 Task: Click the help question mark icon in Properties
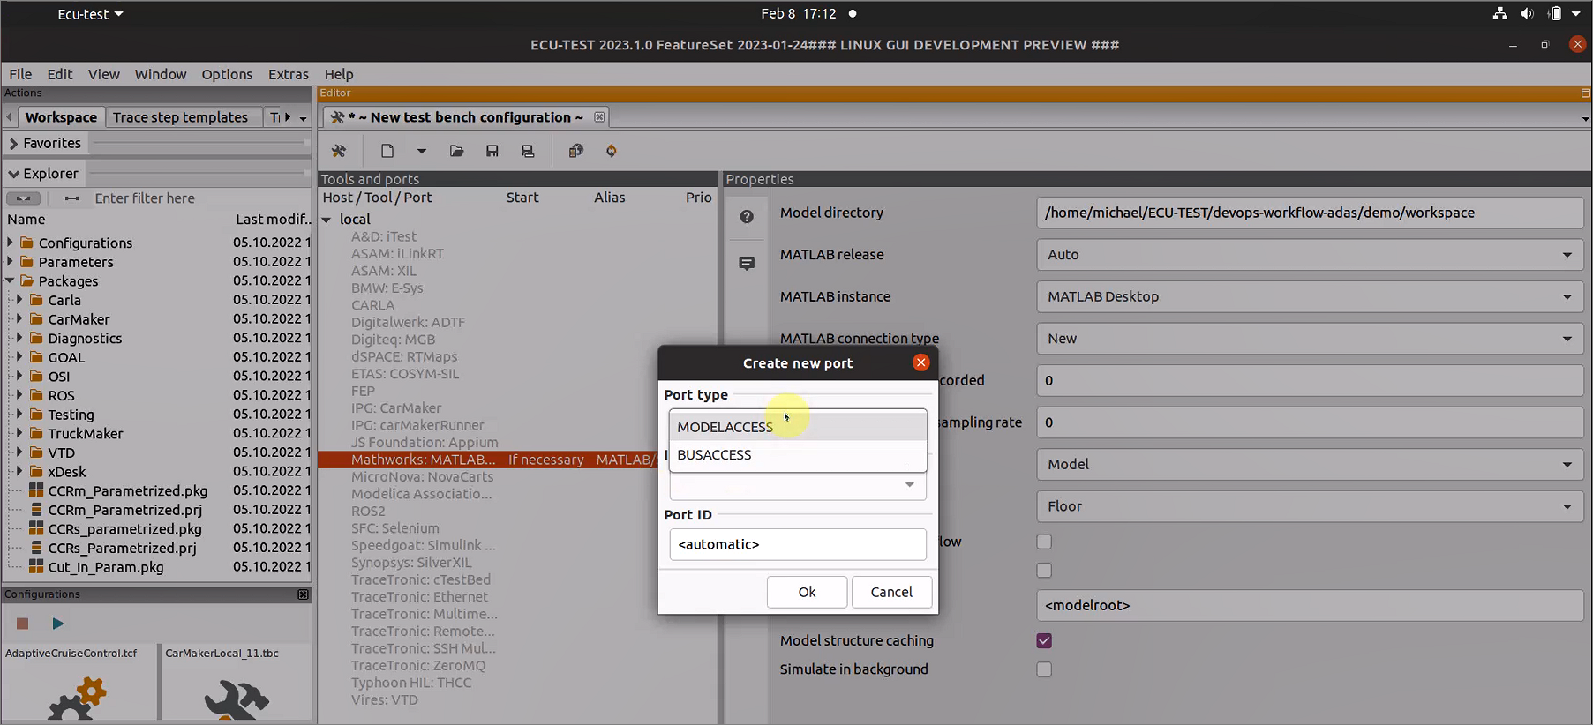pyautogui.click(x=747, y=217)
